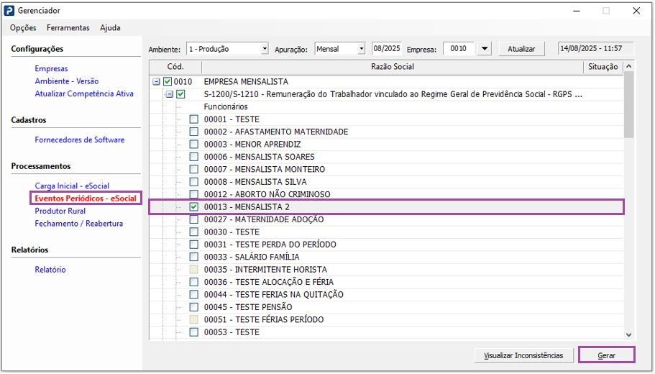Open the Ferramentas menu
Screen dimensions: 655x374
68,28
